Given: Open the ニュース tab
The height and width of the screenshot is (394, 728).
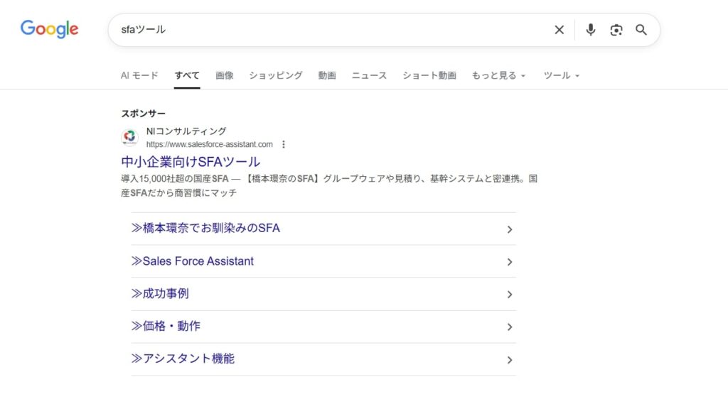Looking at the screenshot, I should (369, 75).
